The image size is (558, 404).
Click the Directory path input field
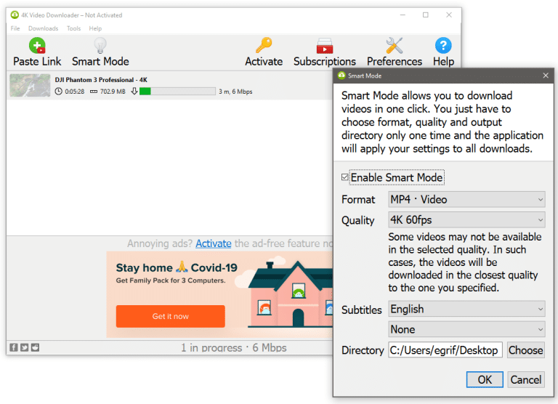click(445, 350)
